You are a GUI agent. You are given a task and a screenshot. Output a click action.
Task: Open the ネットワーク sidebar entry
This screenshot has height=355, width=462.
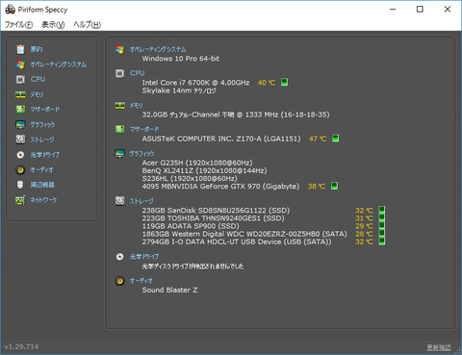tap(43, 200)
